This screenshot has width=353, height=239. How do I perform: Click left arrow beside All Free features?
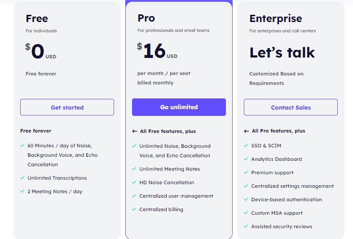pyautogui.click(x=135, y=131)
